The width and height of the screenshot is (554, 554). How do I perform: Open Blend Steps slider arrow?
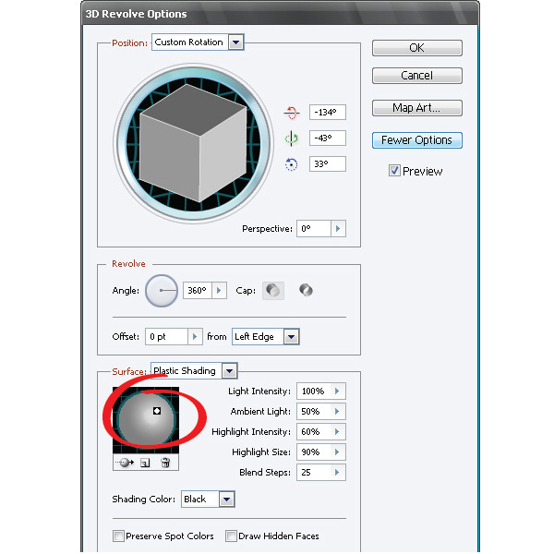[337, 473]
